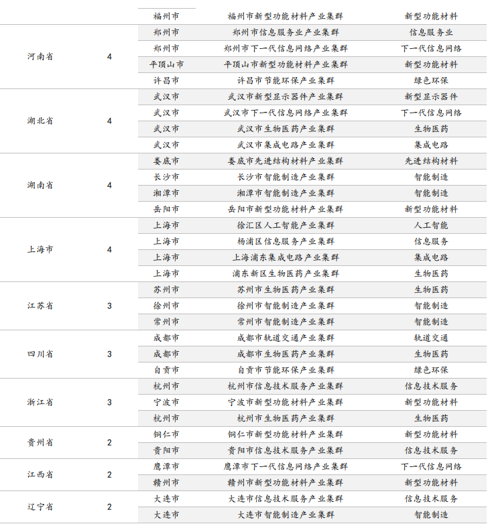Click the 河南省 province cell

tap(40, 56)
